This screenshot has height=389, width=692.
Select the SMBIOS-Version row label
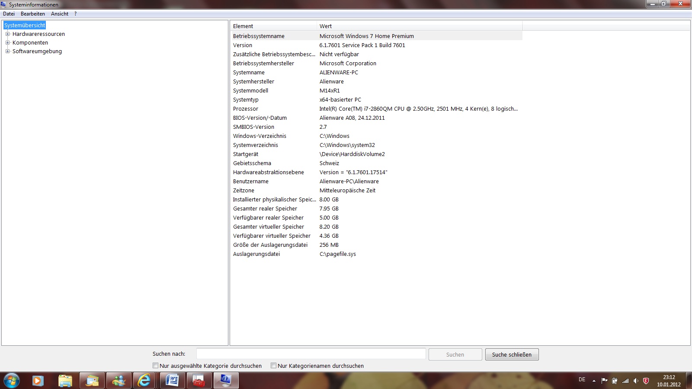click(x=253, y=127)
